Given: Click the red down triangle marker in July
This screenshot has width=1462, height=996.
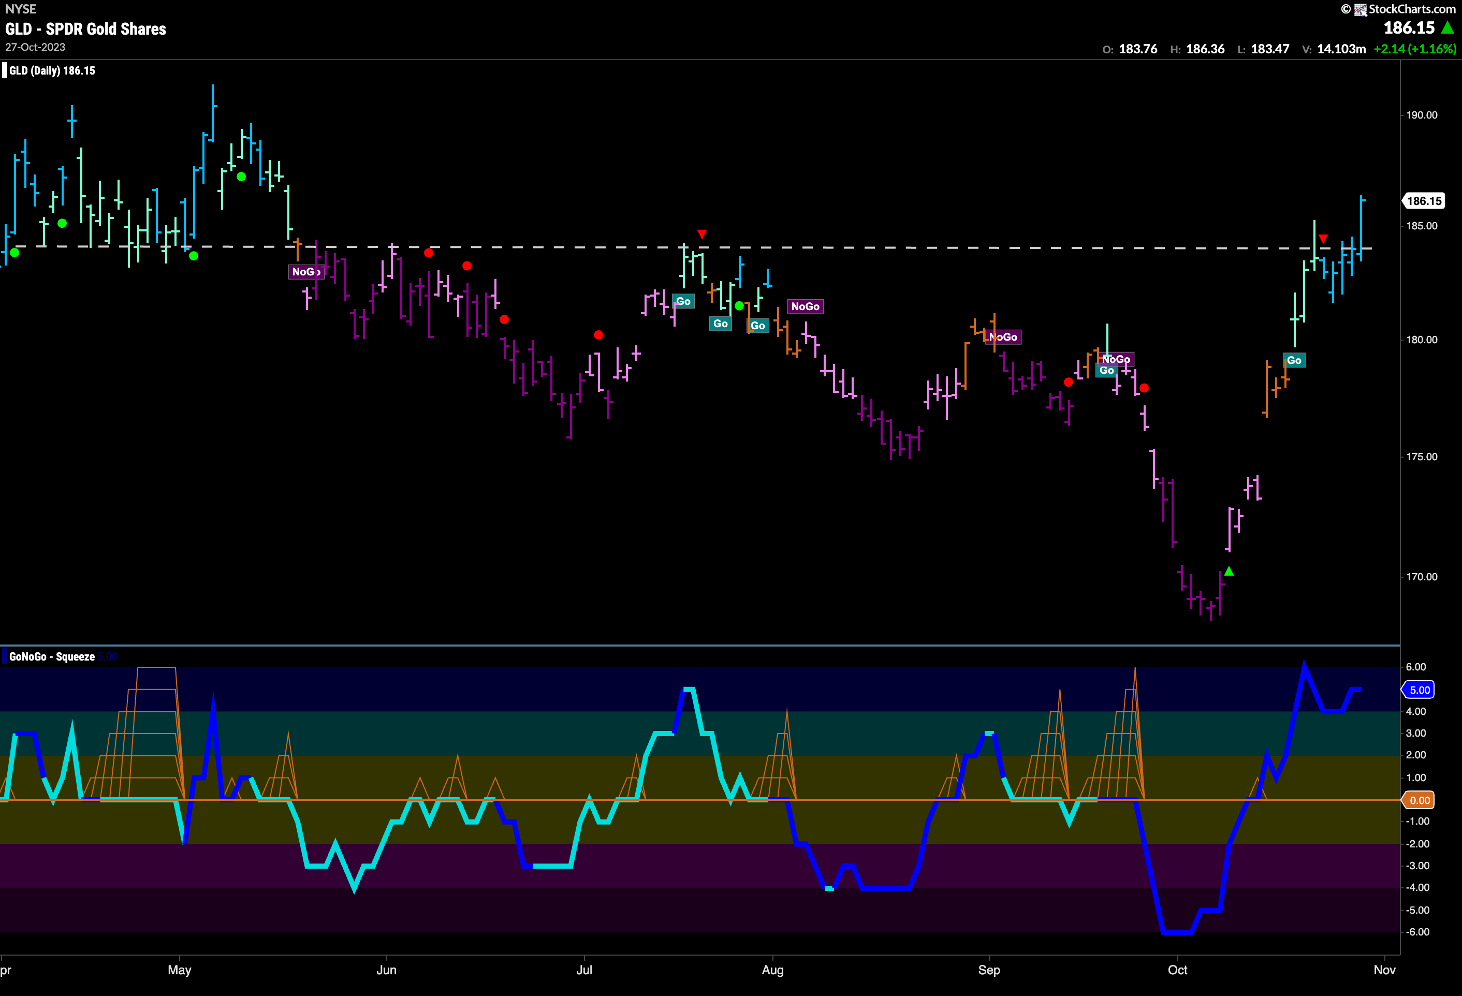Looking at the screenshot, I should point(702,235).
